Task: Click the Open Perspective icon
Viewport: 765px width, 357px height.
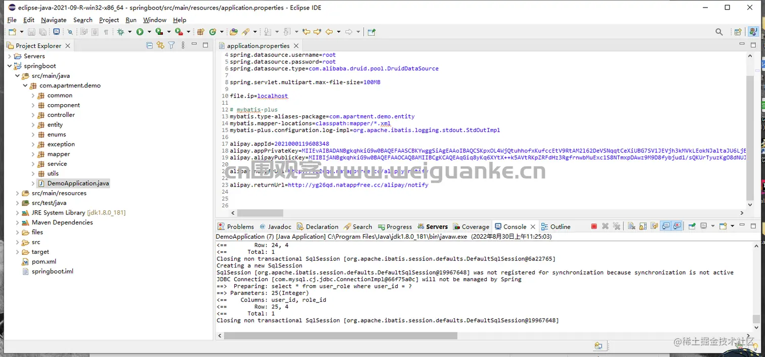Action: coord(738,32)
